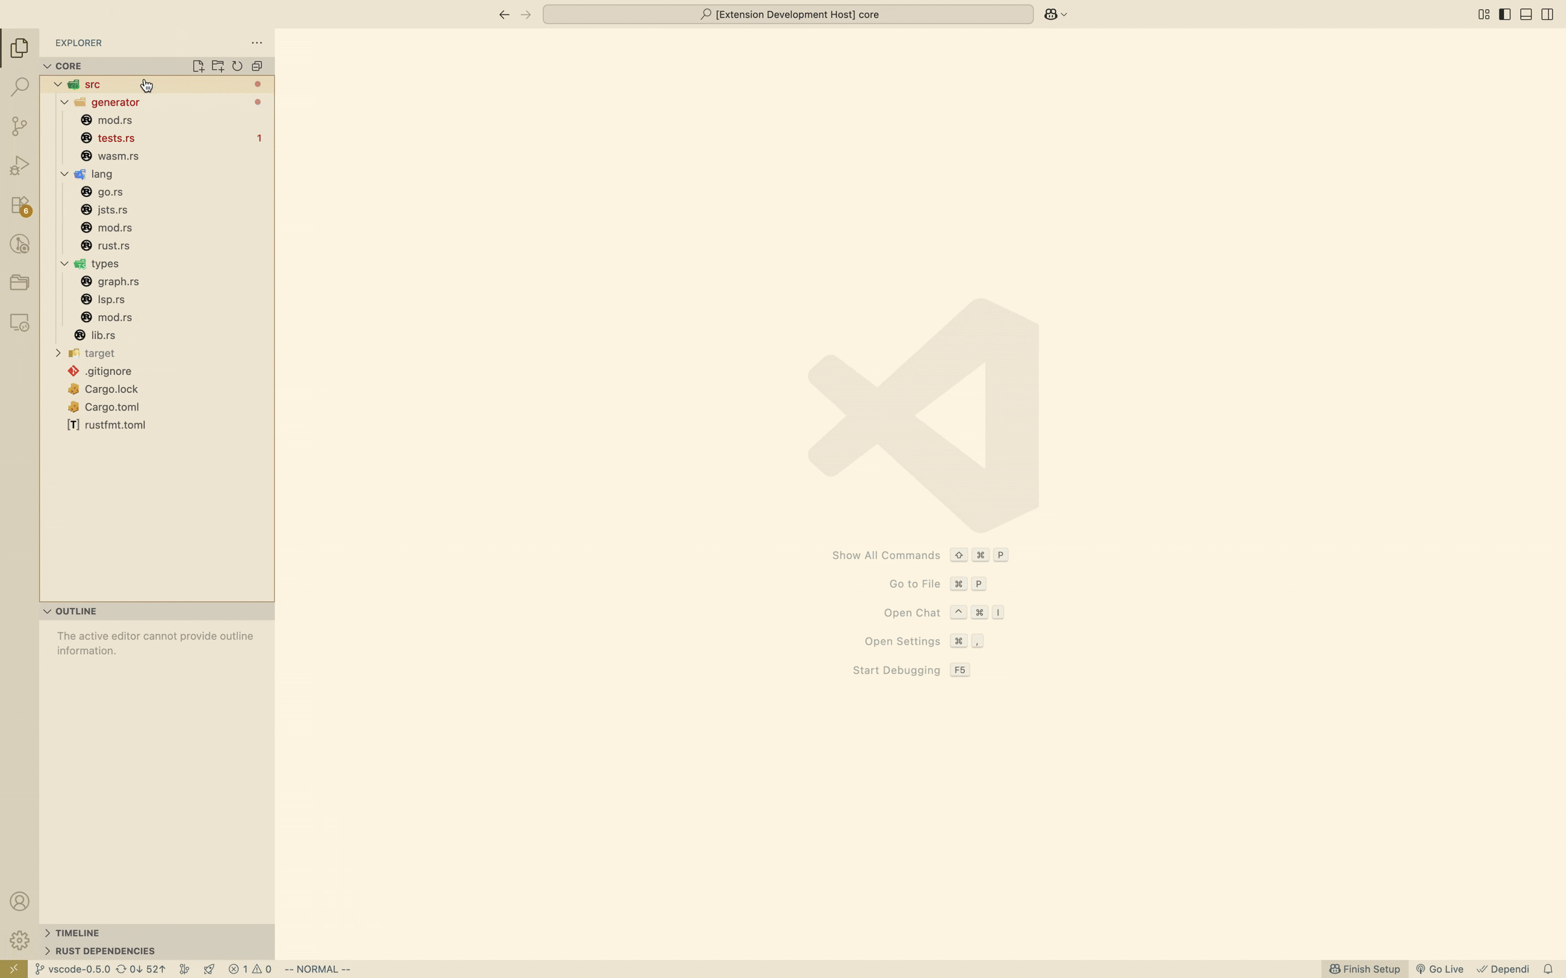
Task: Open the Source Control view
Action: click(19, 125)
